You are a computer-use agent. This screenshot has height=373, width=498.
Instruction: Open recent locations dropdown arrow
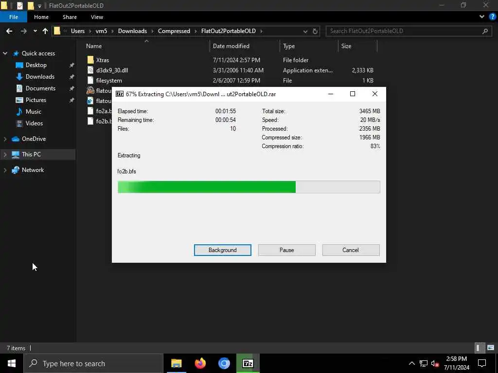click(x=35, y=31)
